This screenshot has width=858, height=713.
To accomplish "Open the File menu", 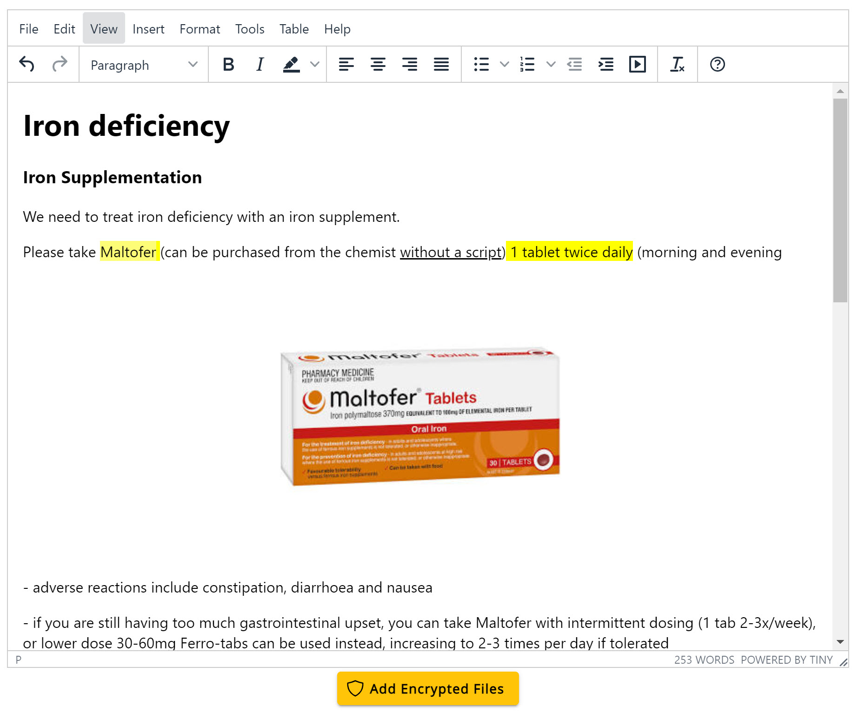I will 29,29.
